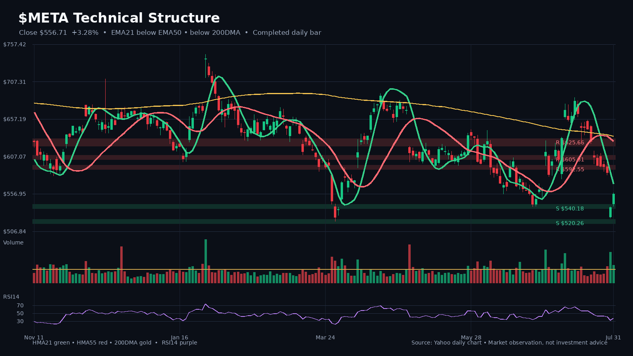Click the "$707.31" price axis label
The image size is (633, 356).
pyautogui.click(x=15, y=82)
